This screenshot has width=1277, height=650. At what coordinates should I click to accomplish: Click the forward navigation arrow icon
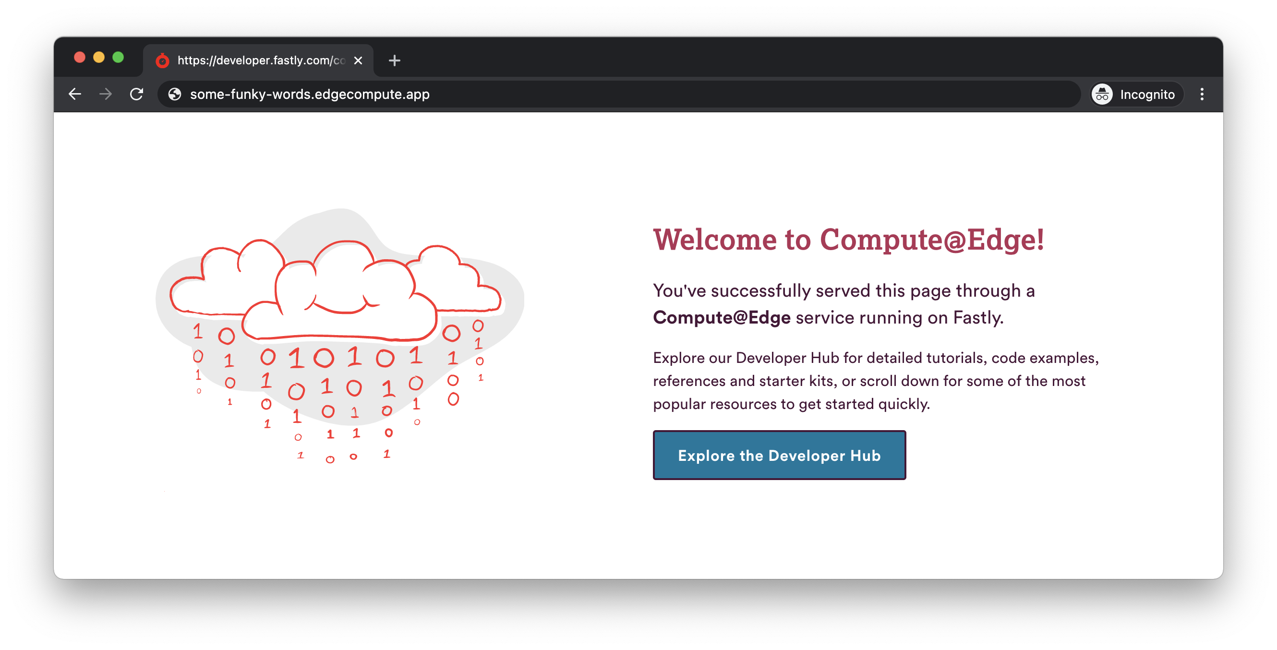(x=105, y=94)
